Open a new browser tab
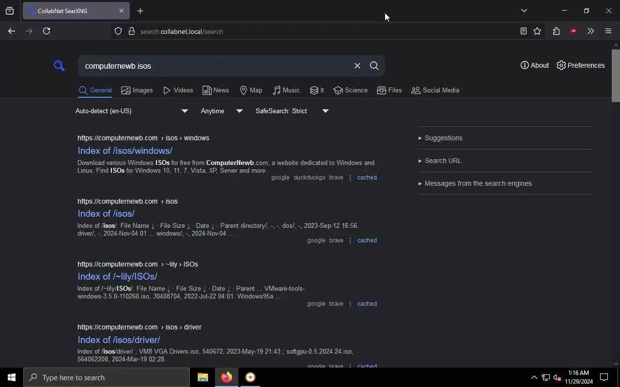 (140, 11)
